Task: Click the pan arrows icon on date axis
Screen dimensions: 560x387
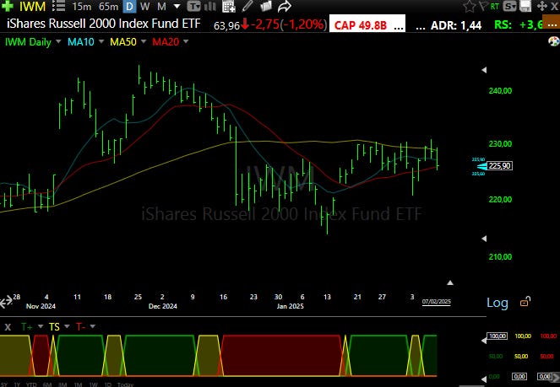Action: coord(6,302)
